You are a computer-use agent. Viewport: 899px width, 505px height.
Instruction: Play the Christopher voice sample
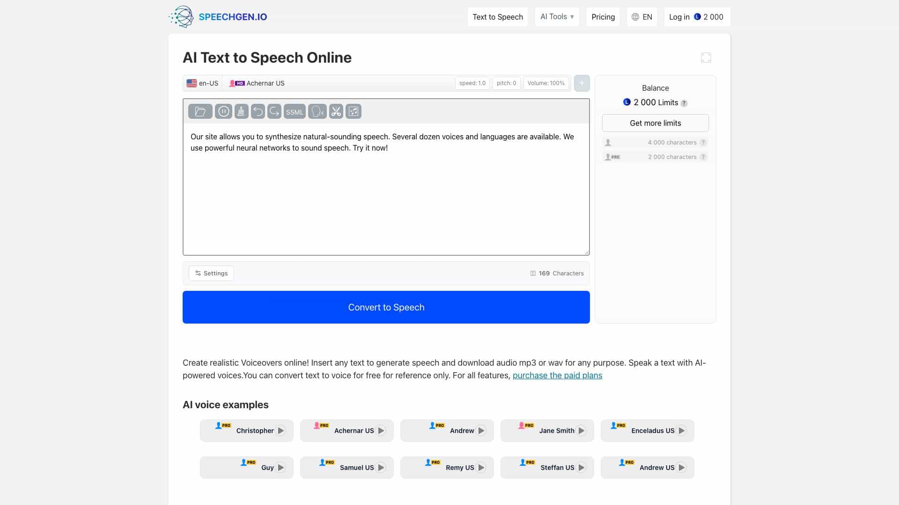pyautogui.click(x=280, y=431)
